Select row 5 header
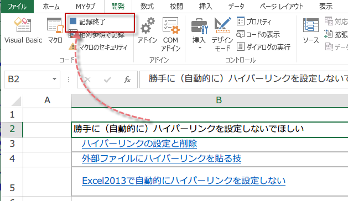The width and height of the screenshot is (348, 201). [12, 181]
